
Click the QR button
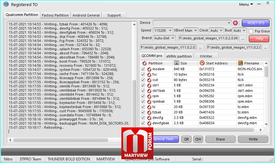(186, 139)
